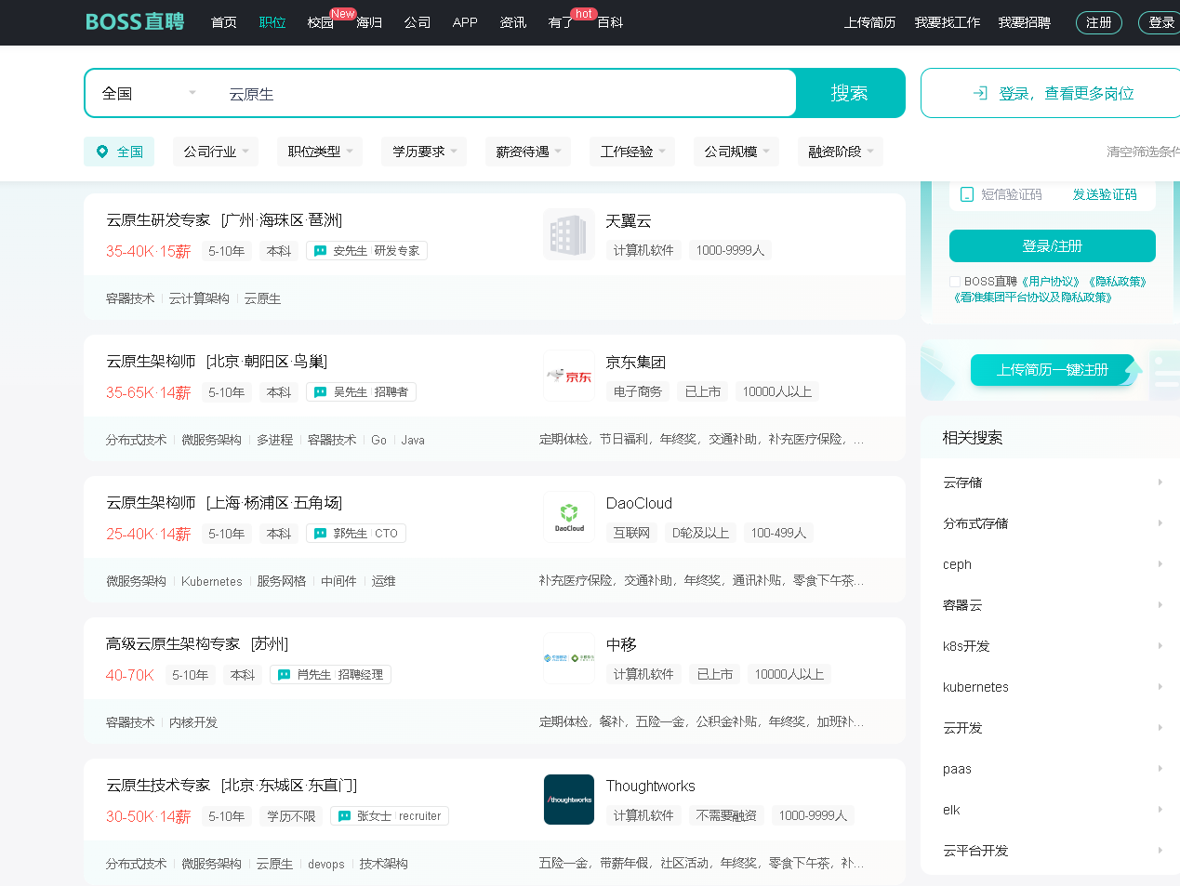Image resolution: width=1180 pixels, height=886 pixels.
Task: Click chat icon next to 安先生 研发专家
Action: tap(321, 251)
